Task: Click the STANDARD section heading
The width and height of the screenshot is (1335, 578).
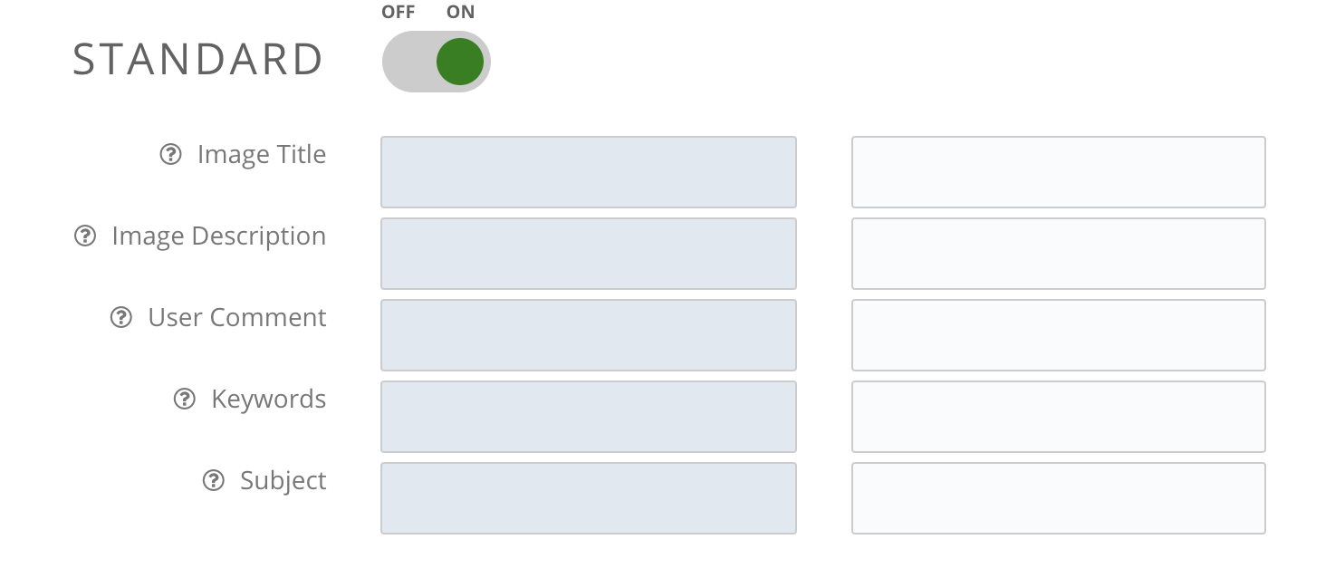Action: tap(198, 60)
